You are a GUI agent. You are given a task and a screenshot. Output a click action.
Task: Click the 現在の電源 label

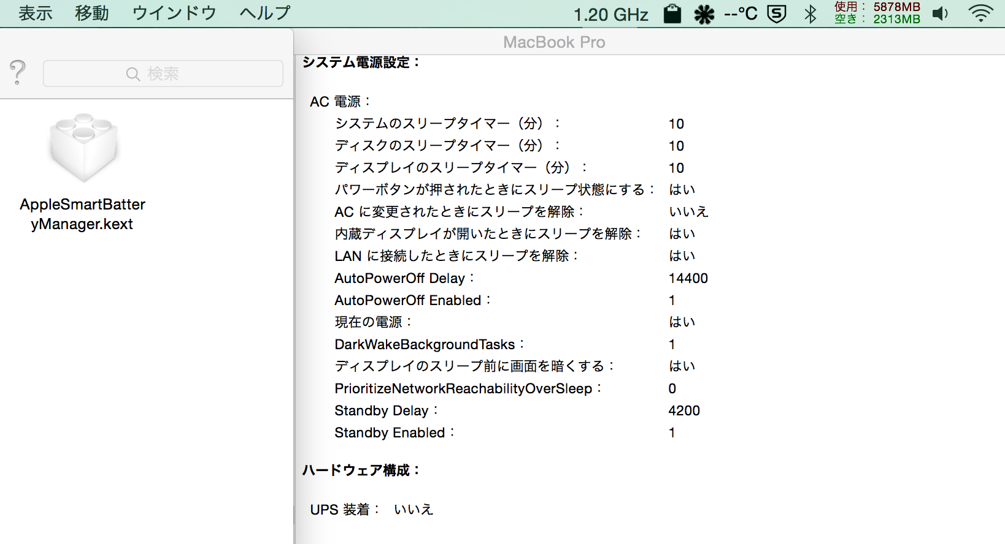(x=373, y=322)
